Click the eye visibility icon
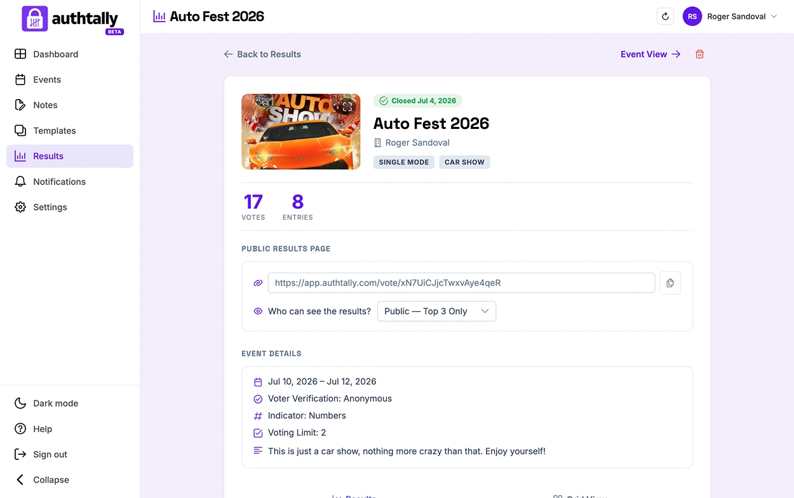Viewport: 794px width, 498px height. pos(258,311)
